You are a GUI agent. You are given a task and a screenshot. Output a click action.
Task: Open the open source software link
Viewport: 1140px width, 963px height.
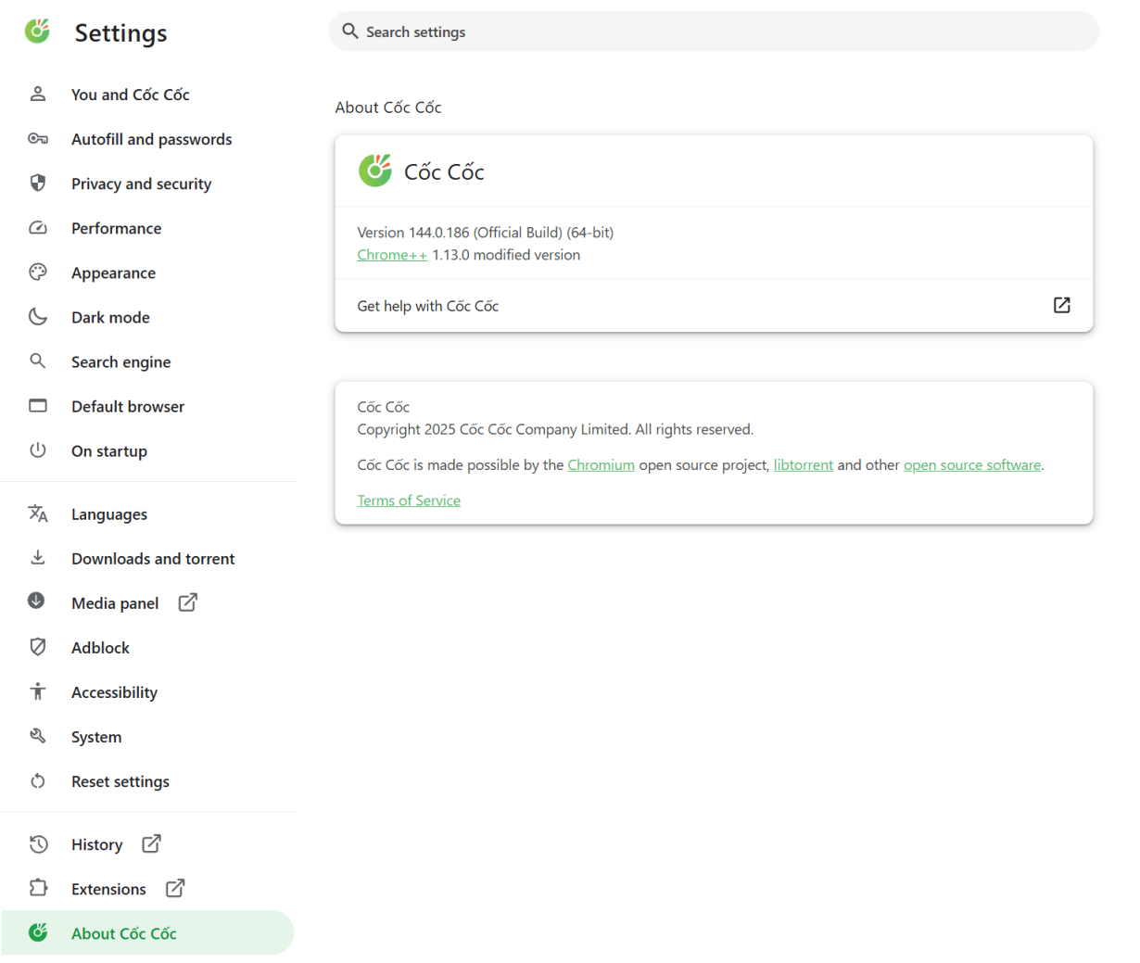coord(972,465)
